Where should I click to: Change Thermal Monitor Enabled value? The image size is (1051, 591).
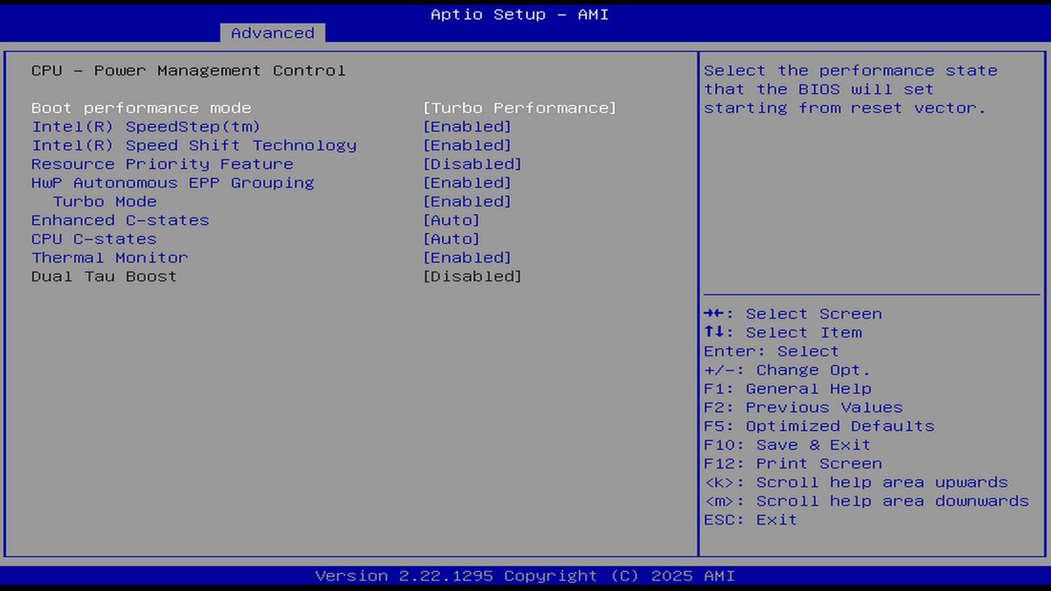467,257
